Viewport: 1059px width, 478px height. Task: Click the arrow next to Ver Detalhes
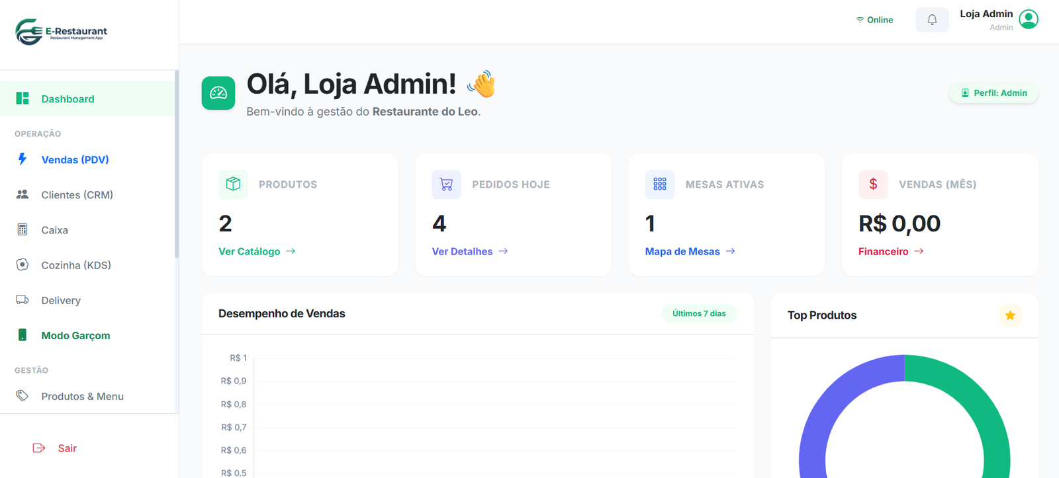coord(503,251)
